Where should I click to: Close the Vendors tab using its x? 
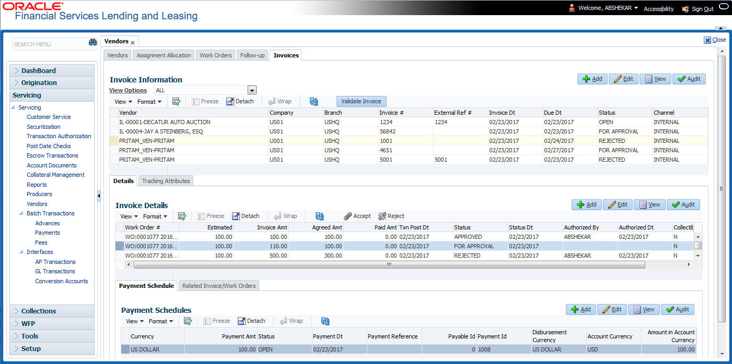[133, 42]
